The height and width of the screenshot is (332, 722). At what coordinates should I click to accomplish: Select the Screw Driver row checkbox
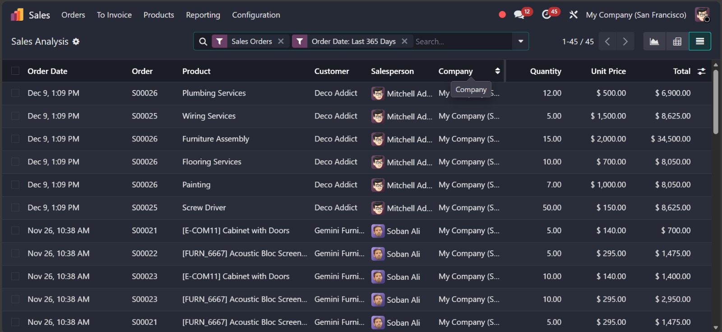click(15, 208)
